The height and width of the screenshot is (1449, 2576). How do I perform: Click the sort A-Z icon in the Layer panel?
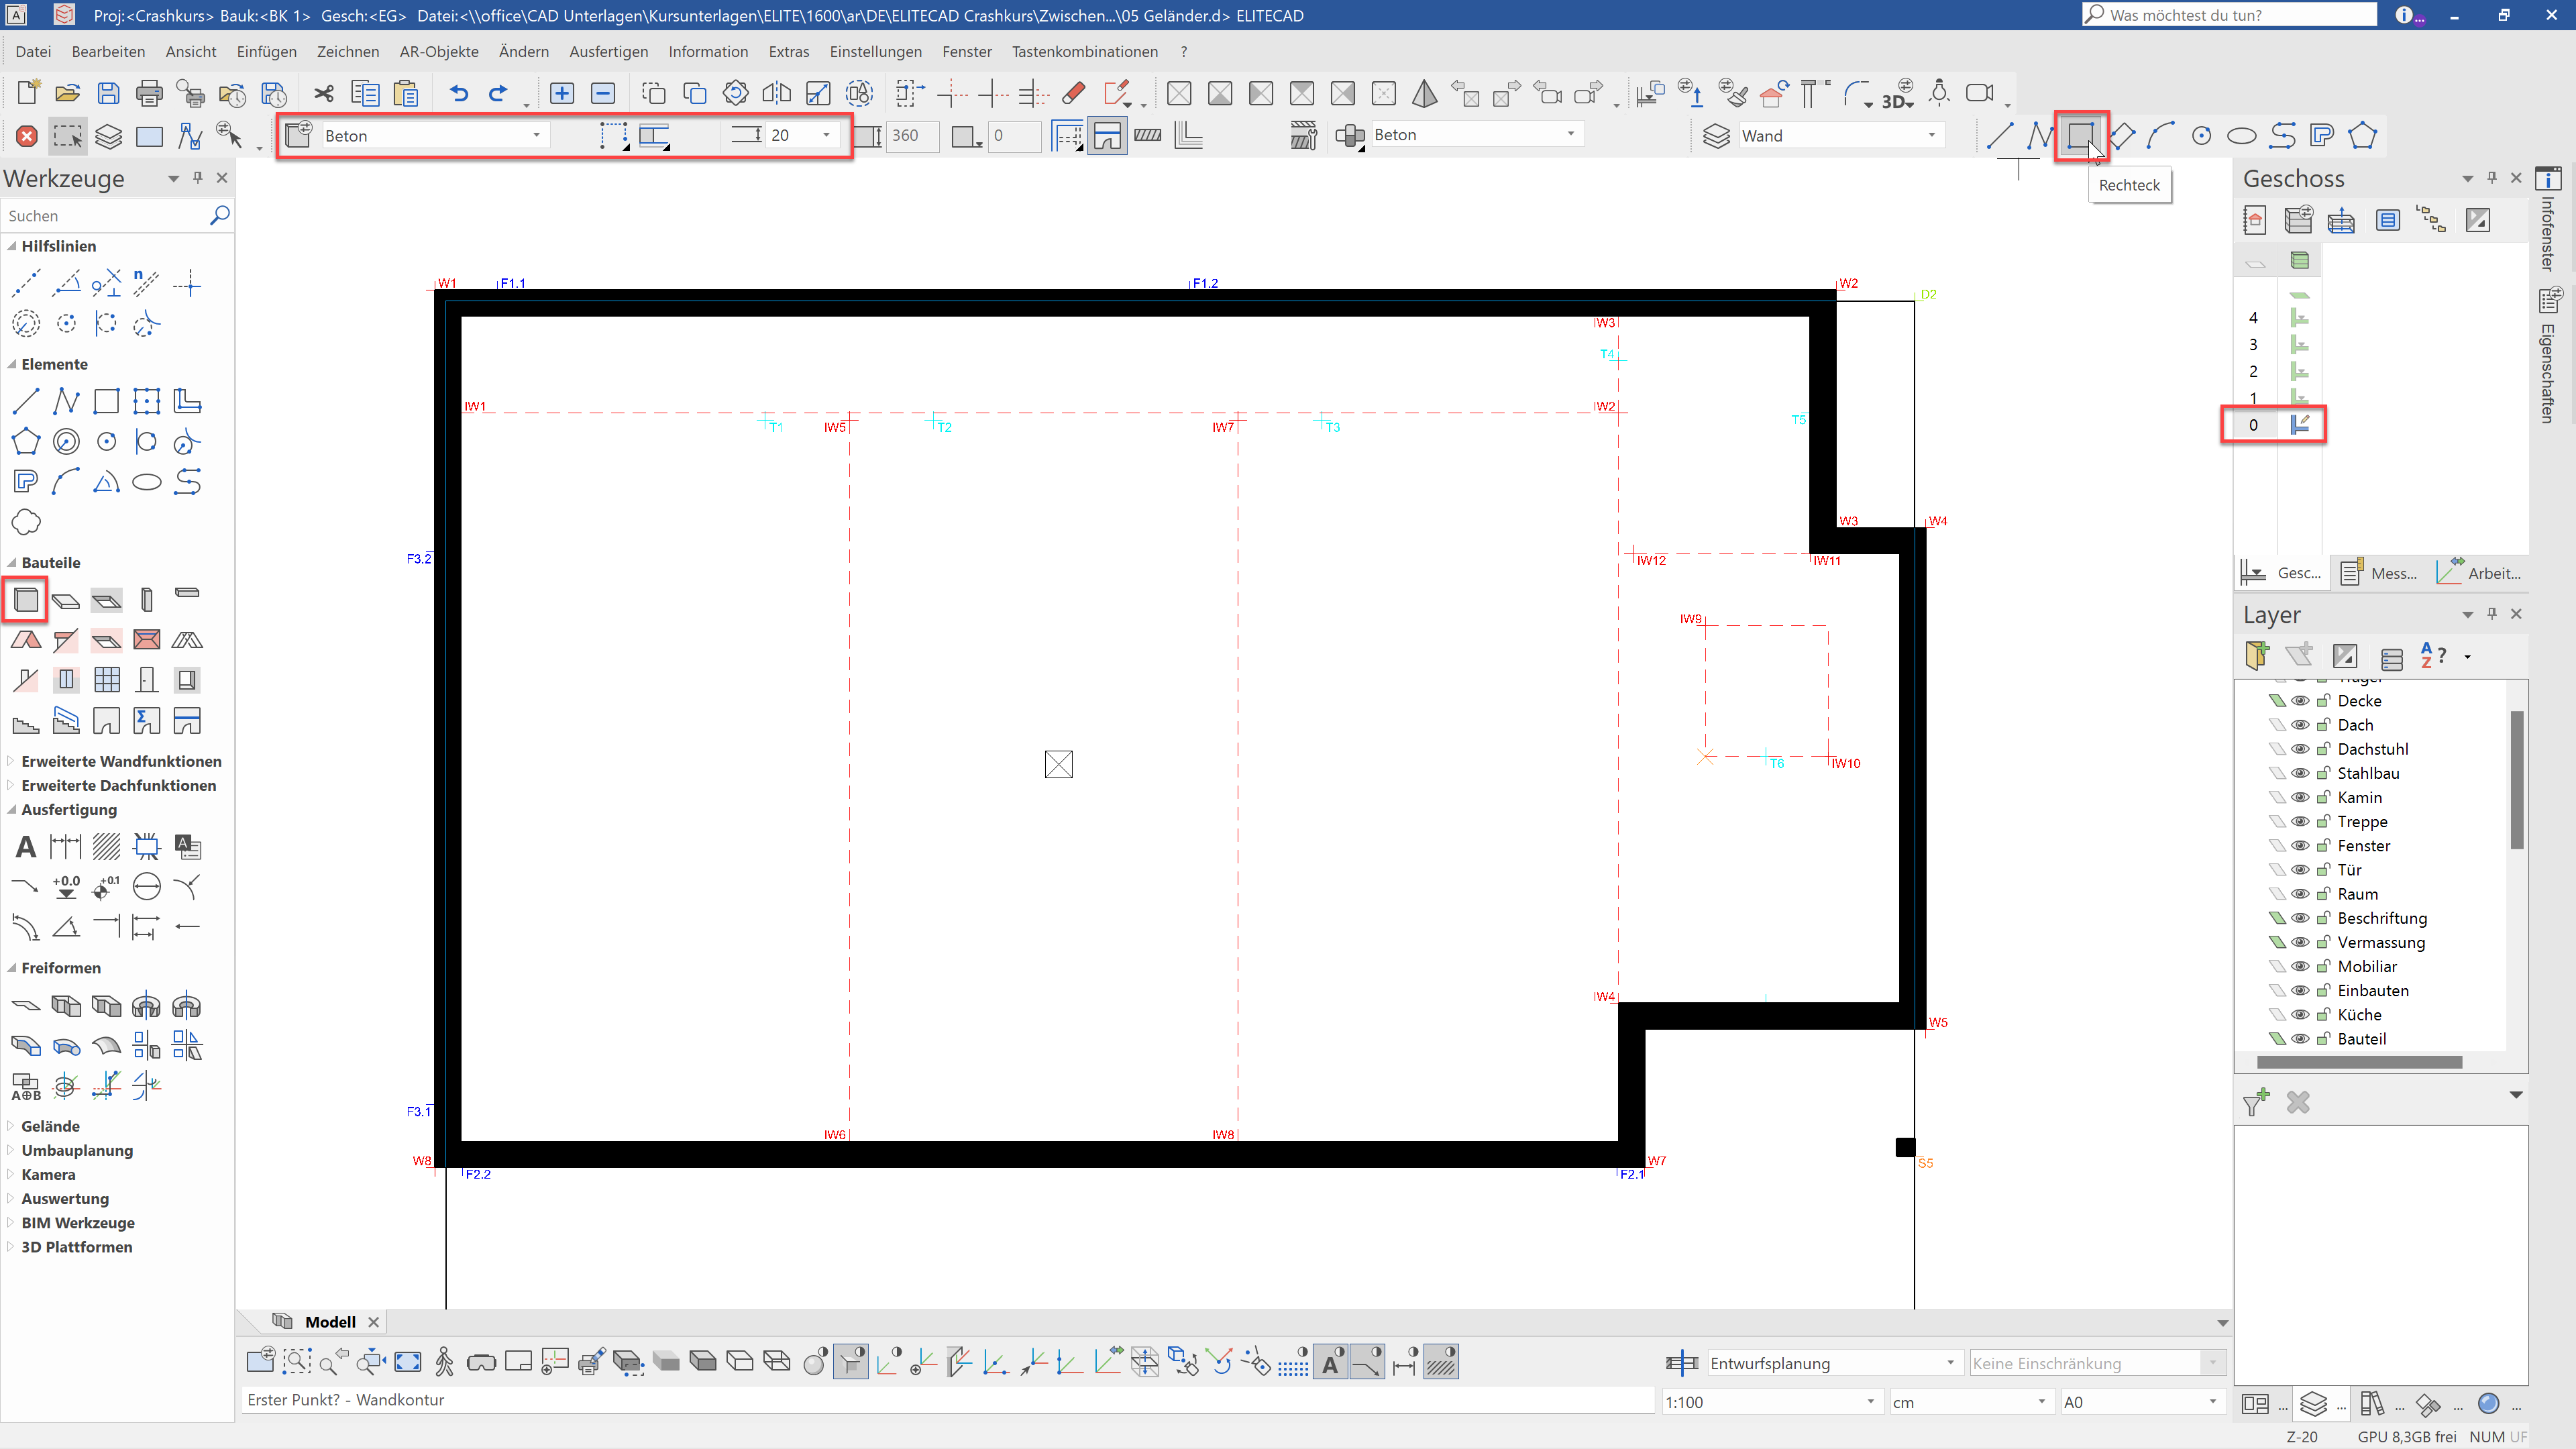(2433, 656)
